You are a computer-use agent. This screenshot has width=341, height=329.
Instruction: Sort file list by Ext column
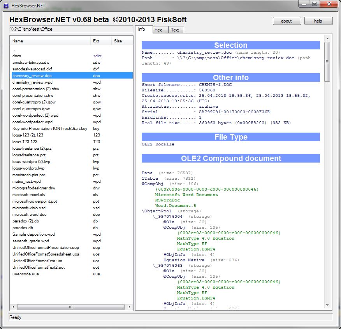101,41
